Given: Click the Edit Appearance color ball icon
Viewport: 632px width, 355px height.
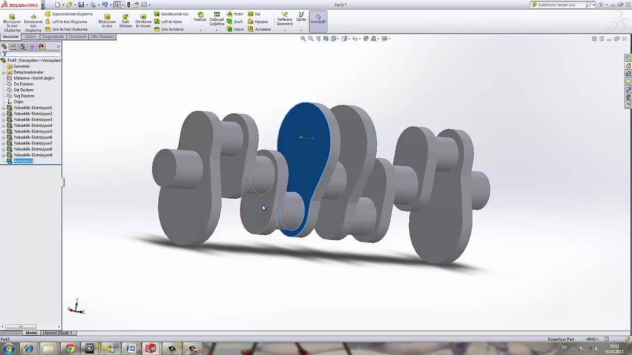Looking at the screenshot, I should click(x=366, y=38).
